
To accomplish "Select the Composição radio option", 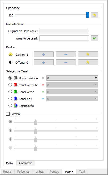I will coord(10,106).
